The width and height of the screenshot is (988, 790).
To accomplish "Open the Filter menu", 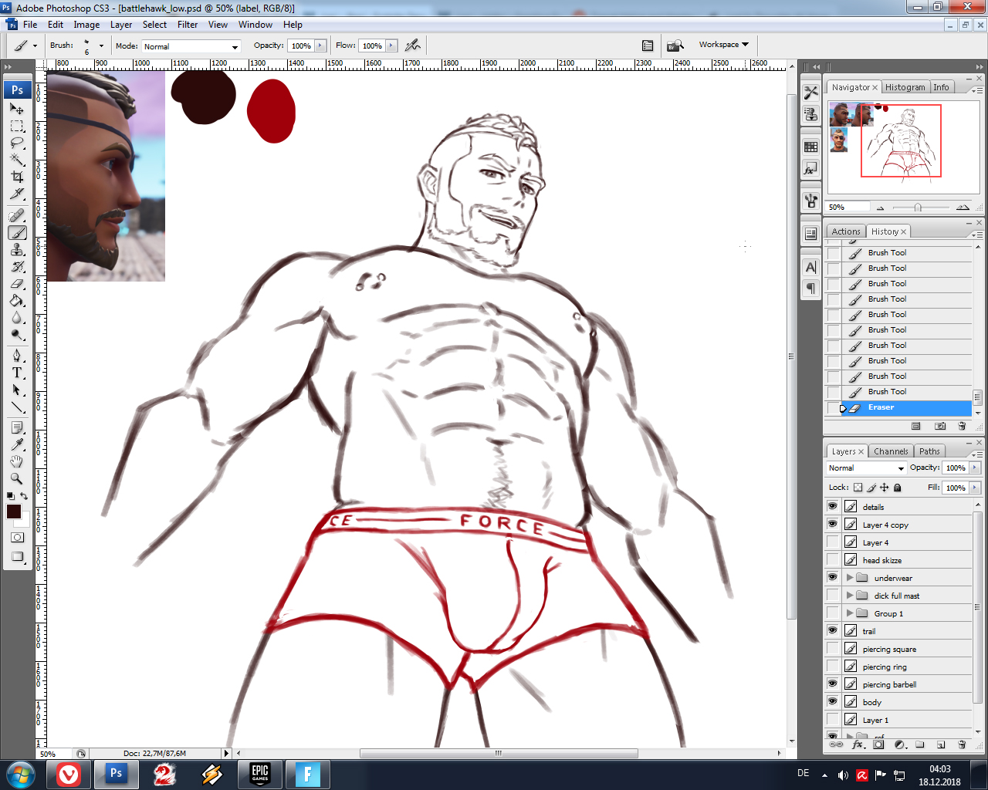I will point(188,25).
